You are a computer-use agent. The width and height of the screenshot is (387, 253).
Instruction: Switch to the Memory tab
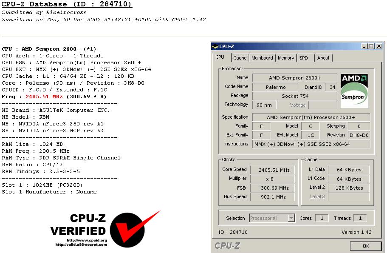point(286,58)
